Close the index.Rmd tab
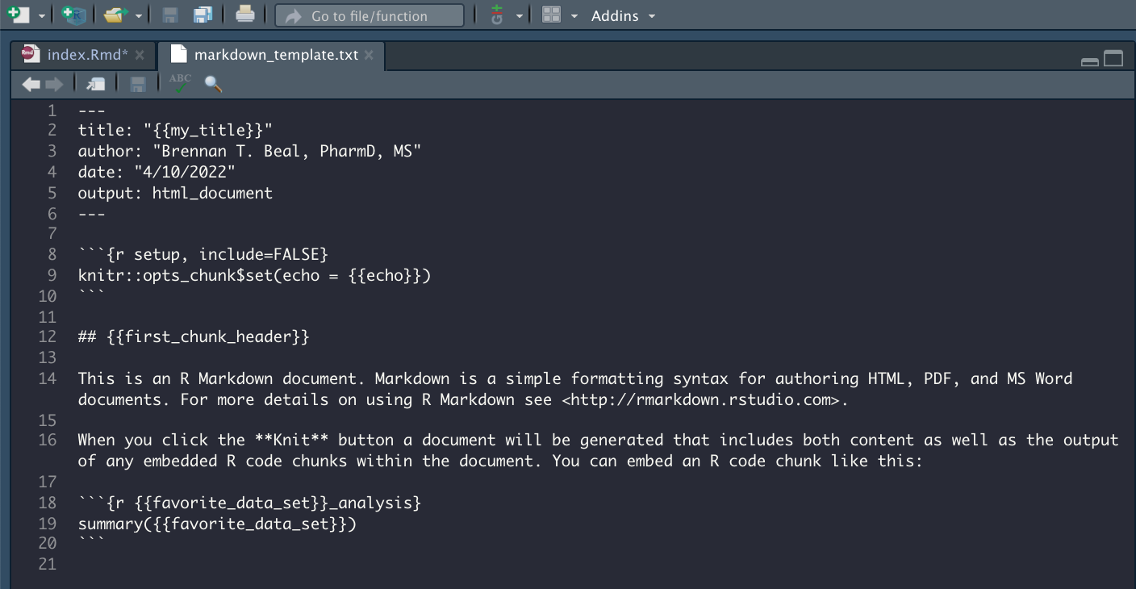1136x589 pixels. [140, 55]
